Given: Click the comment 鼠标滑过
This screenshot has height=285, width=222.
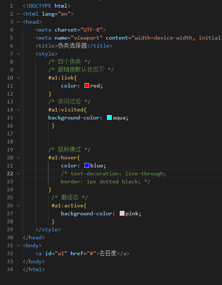Looking at the screenshot, I should (x=69, y=150).
